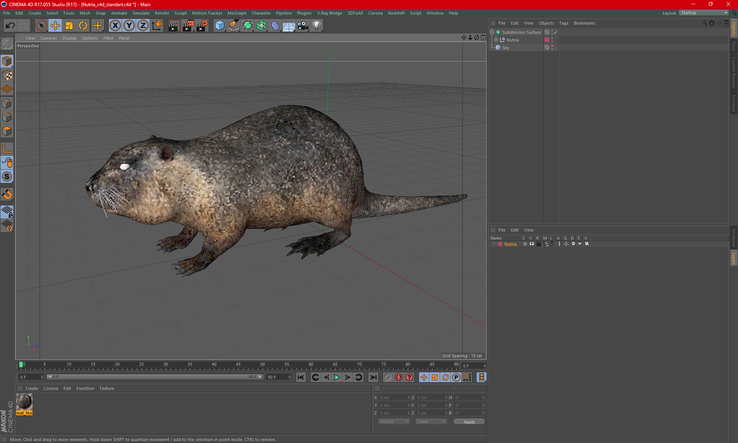The image size is (738, 443).
Task: Open viewport Cameras menu
Action: click(48, 38)
